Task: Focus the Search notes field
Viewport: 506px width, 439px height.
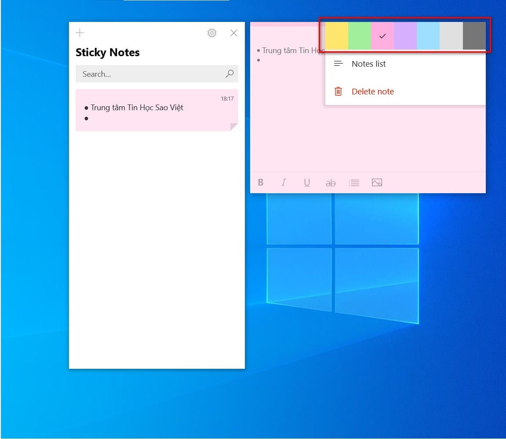Action: tap(157, 74)
